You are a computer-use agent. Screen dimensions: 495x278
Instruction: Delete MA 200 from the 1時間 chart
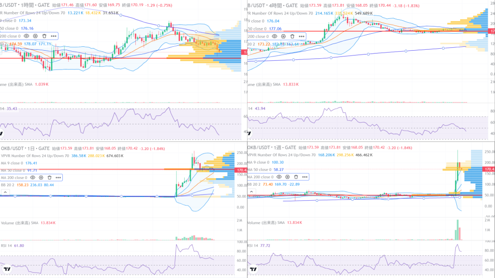(x=44, y=36)
